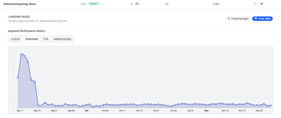Click the down-triangle in the -12.4% badge

97,4
